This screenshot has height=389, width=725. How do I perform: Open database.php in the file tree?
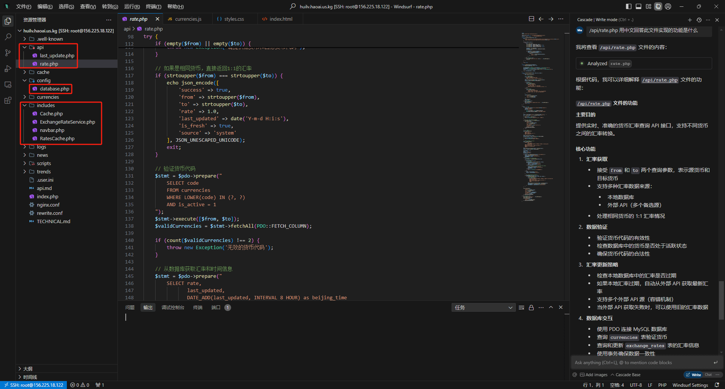pyautogui.click(x=54, y=89)
